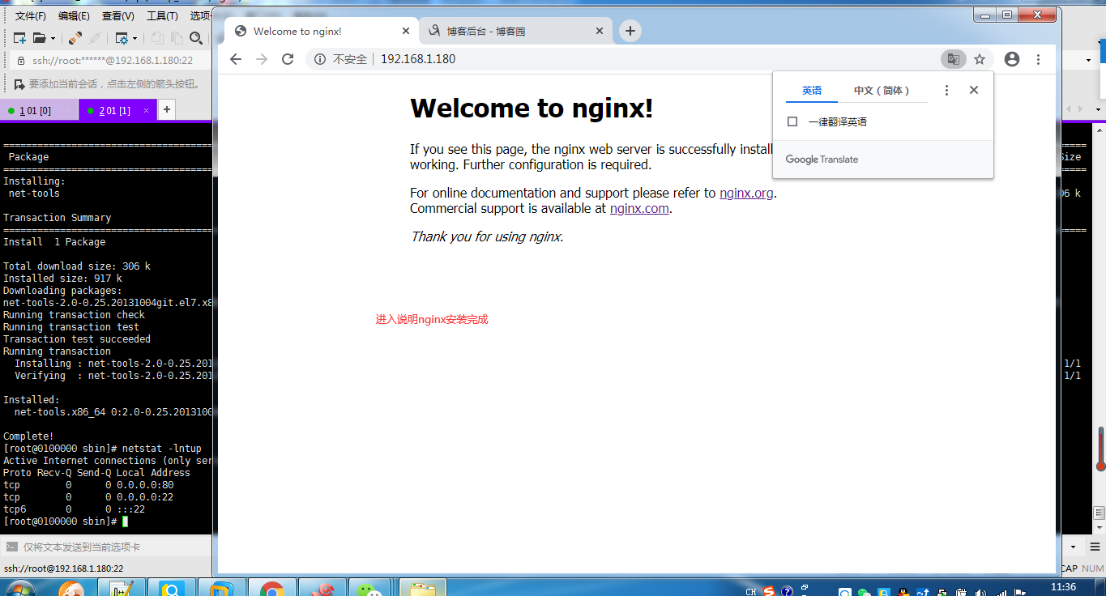This screenshot has height=596, width=1106.
Task: Select the 英语 tab in translate popup
Action: coord(812,91)
